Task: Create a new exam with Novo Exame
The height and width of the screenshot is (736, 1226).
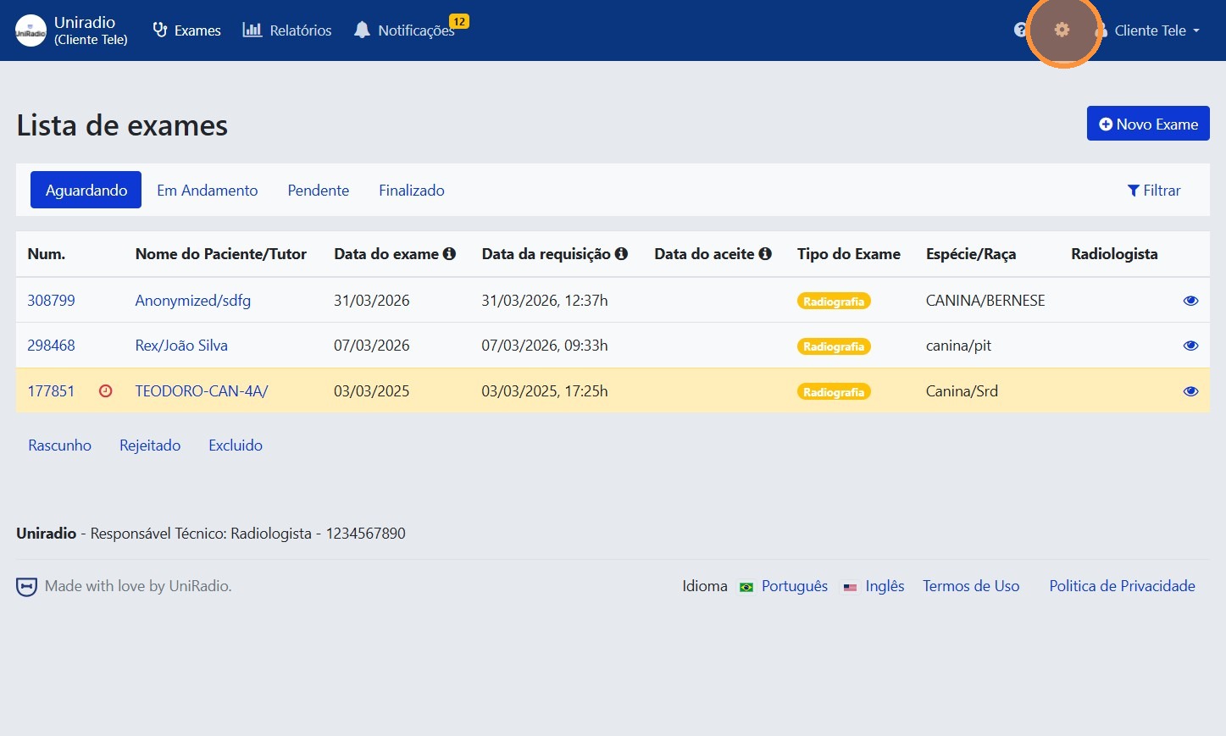Action: click(x=1147, y=123)
